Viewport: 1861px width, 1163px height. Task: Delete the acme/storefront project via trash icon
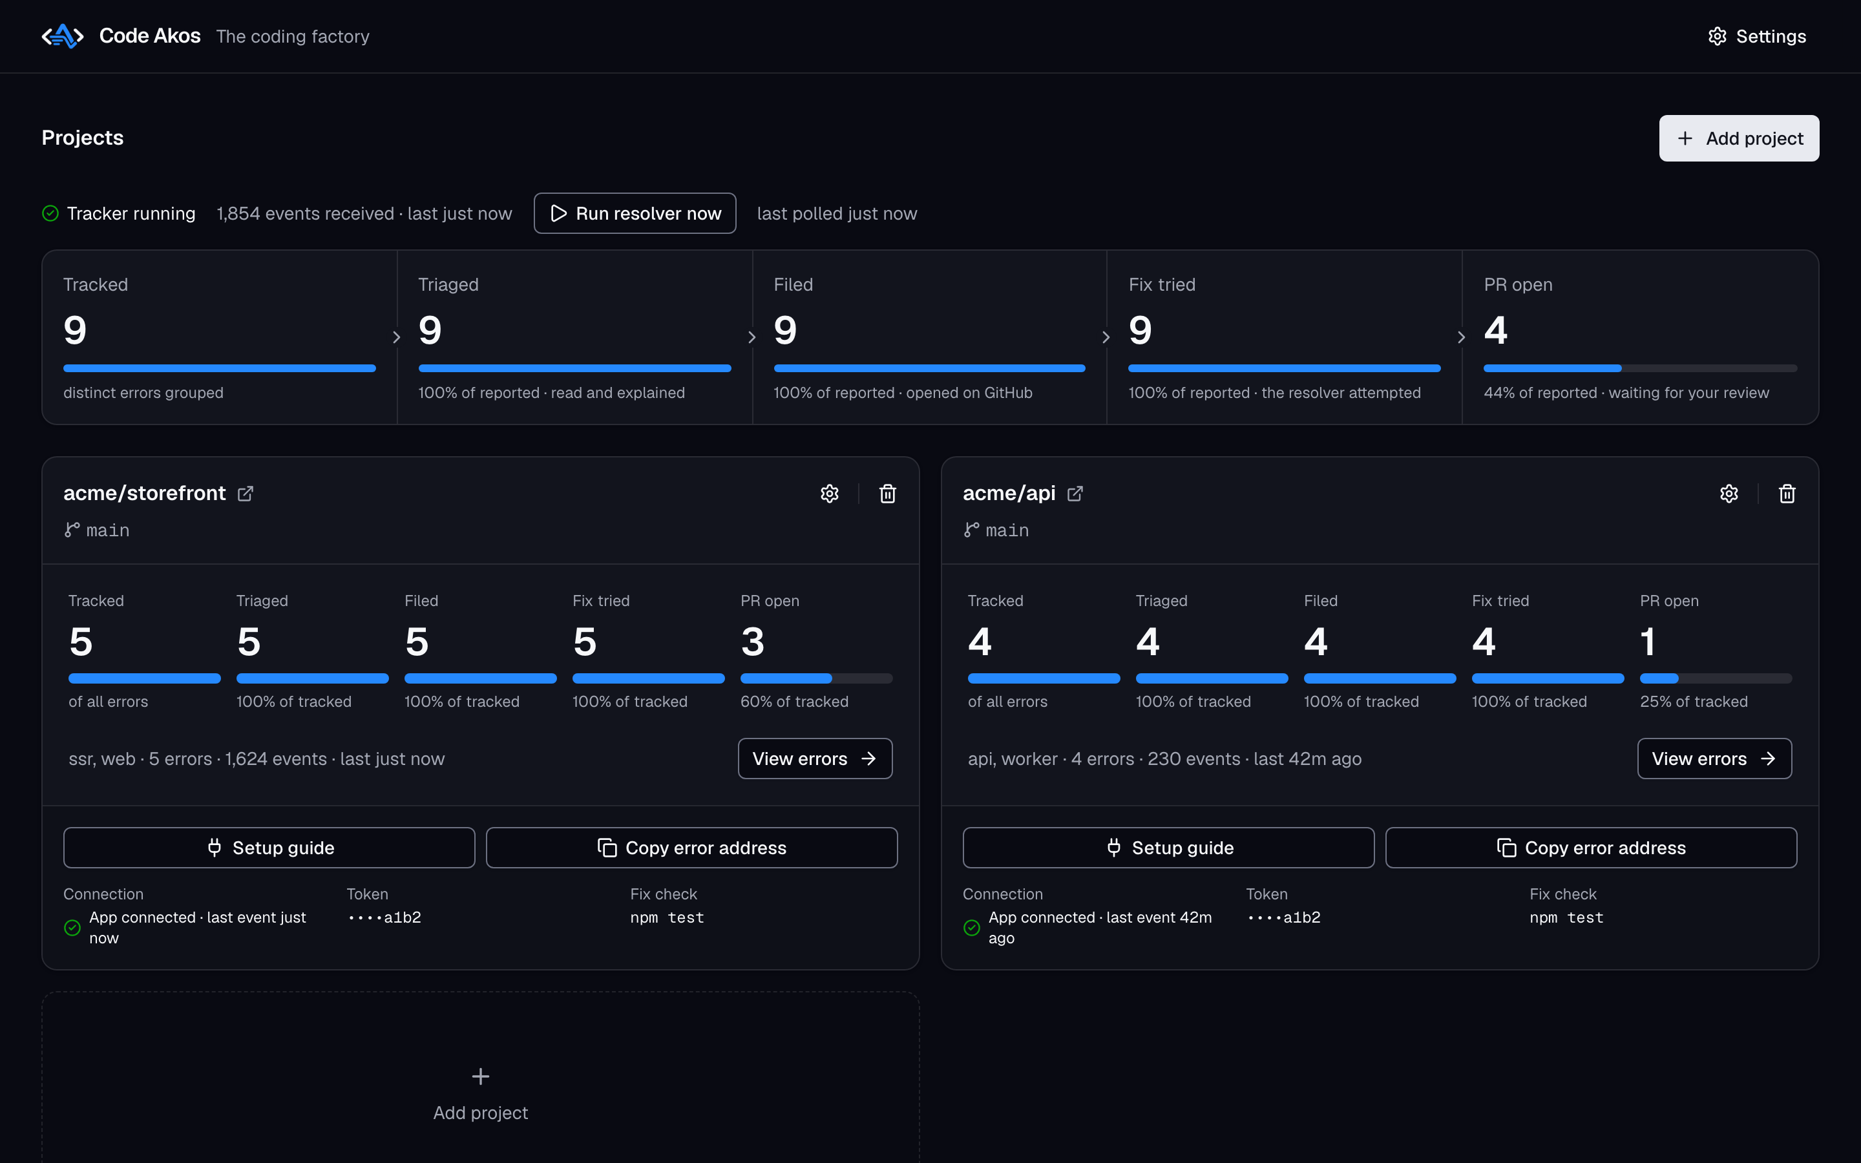pyautogui.click(x=887, y=493)
